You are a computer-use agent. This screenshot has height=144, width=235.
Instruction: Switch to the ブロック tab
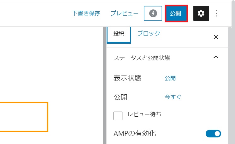(149, 34)
